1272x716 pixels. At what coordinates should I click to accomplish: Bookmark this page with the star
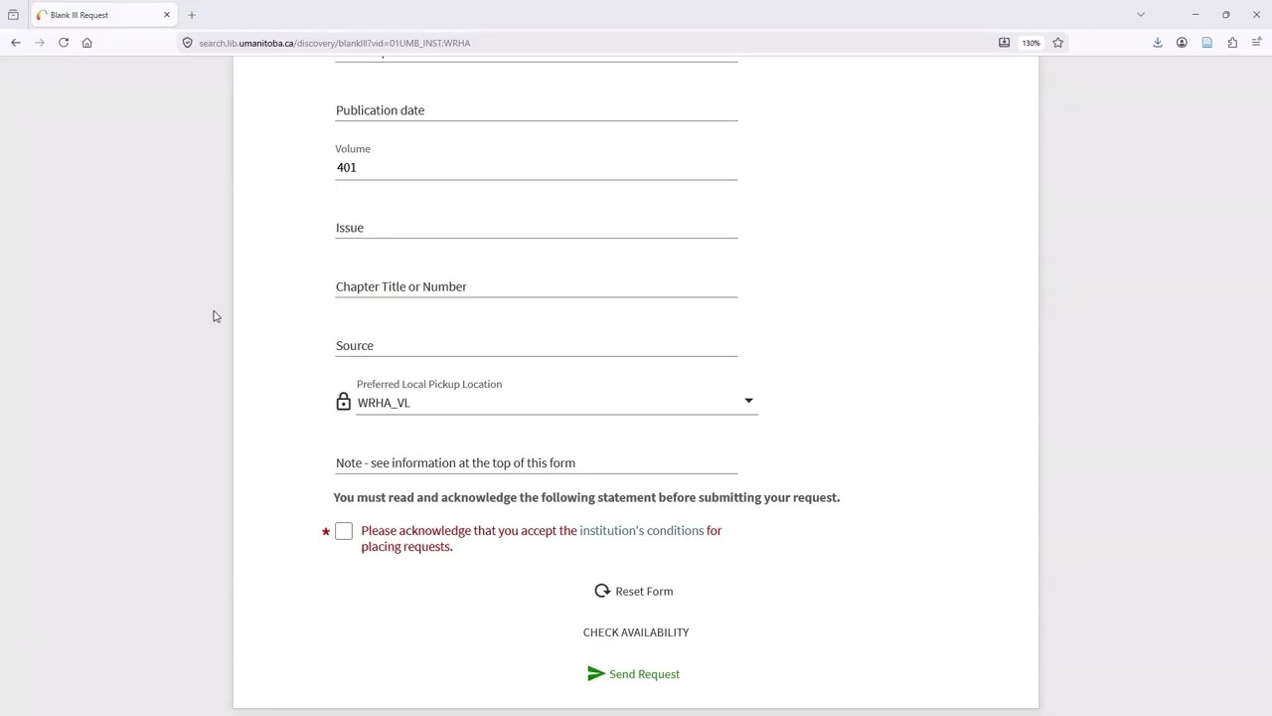tap(1058, 43)
